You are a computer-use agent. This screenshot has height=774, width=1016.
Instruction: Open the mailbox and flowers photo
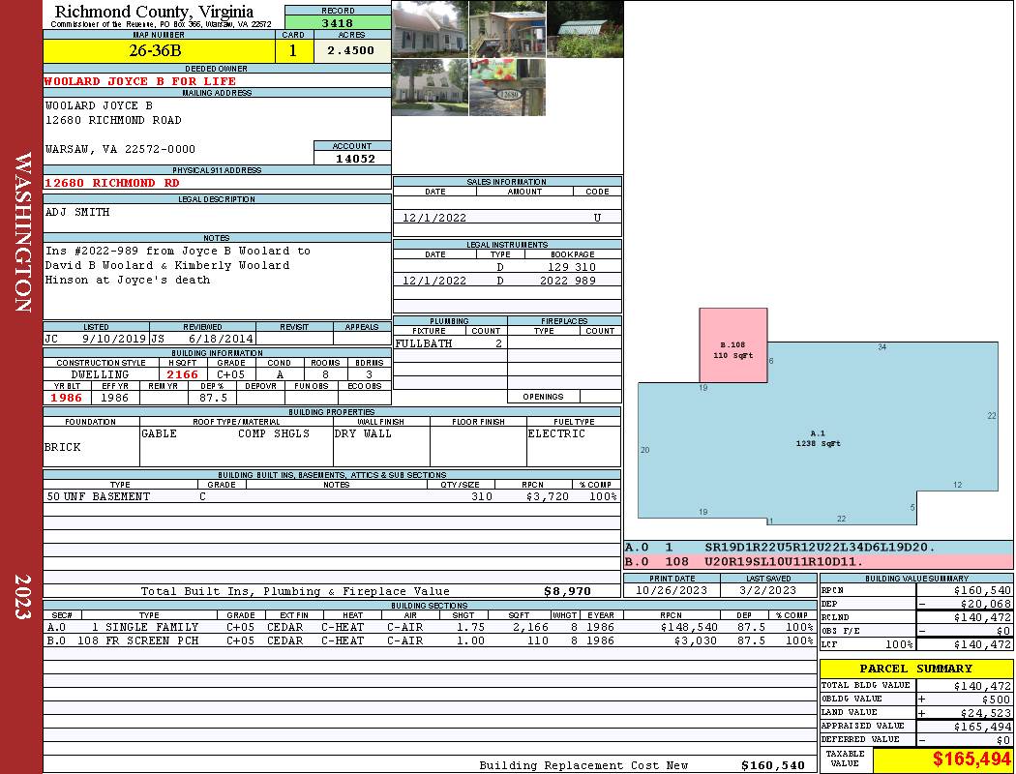507,87
